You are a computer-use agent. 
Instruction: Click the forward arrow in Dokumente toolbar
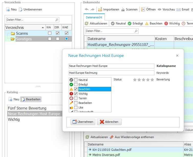click(93, 9)
